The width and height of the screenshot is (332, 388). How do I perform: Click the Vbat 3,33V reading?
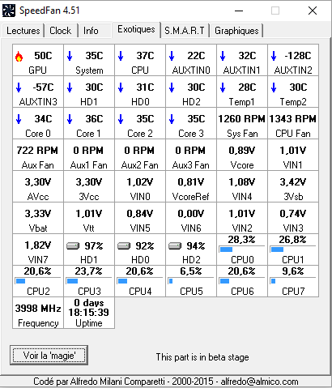point(38,218)
